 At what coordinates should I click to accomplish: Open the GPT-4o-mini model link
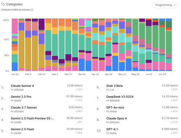point(115,108)
